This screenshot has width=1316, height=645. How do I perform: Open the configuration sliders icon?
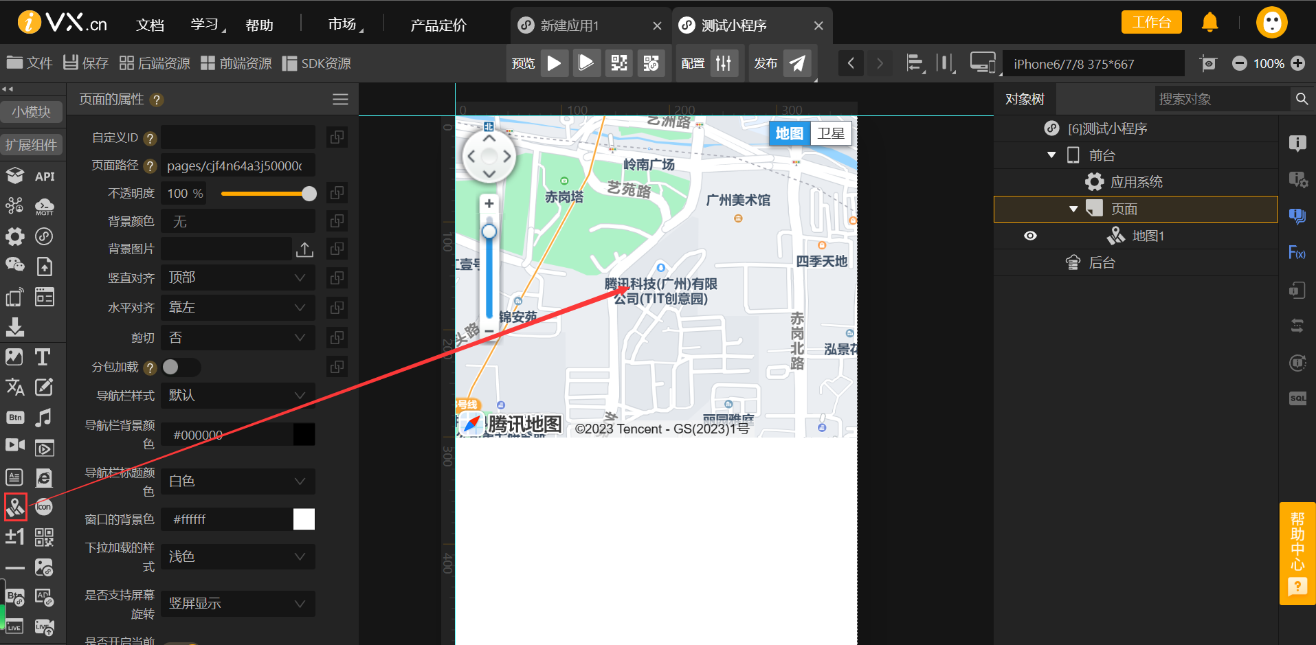(x=724, y=63)
